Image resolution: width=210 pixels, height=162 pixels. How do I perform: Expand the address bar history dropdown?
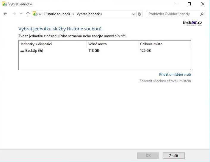[x=133, y=14]
